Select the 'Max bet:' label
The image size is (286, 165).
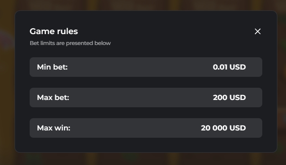53,98
